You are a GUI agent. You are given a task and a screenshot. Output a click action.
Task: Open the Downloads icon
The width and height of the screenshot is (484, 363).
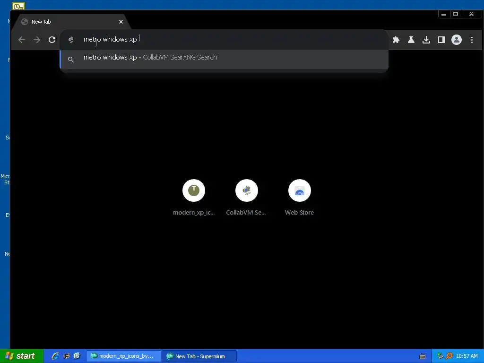tap(426, 40)
